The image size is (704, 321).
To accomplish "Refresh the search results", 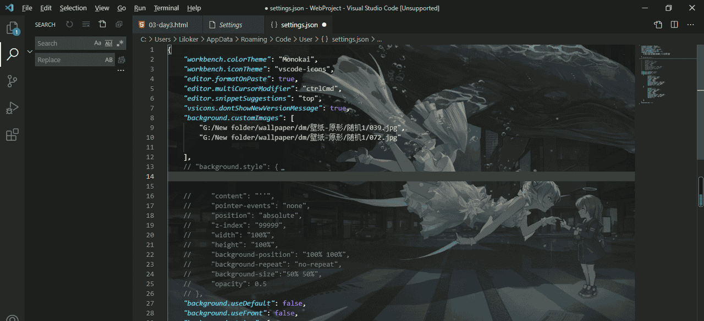I will [69, 25].
